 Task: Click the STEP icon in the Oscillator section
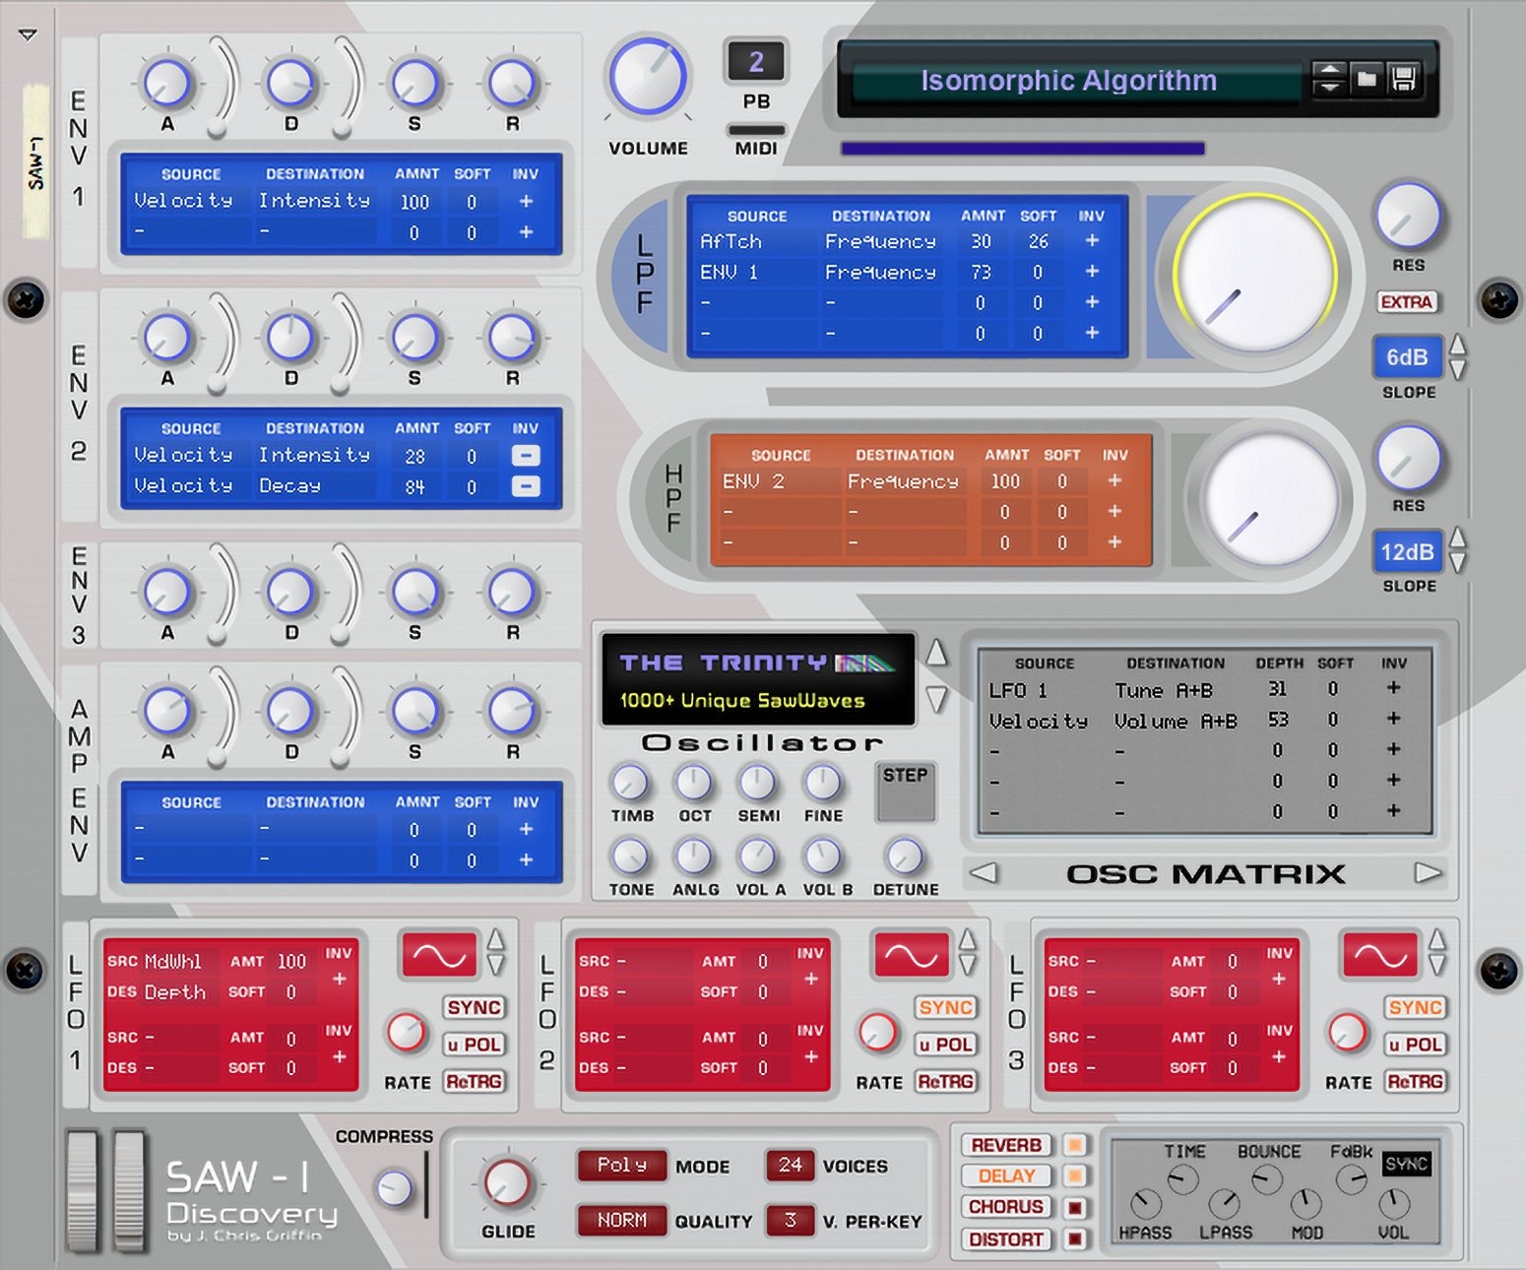point(905,791)
